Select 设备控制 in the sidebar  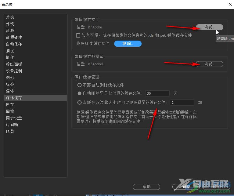click(x=35, y=71)
